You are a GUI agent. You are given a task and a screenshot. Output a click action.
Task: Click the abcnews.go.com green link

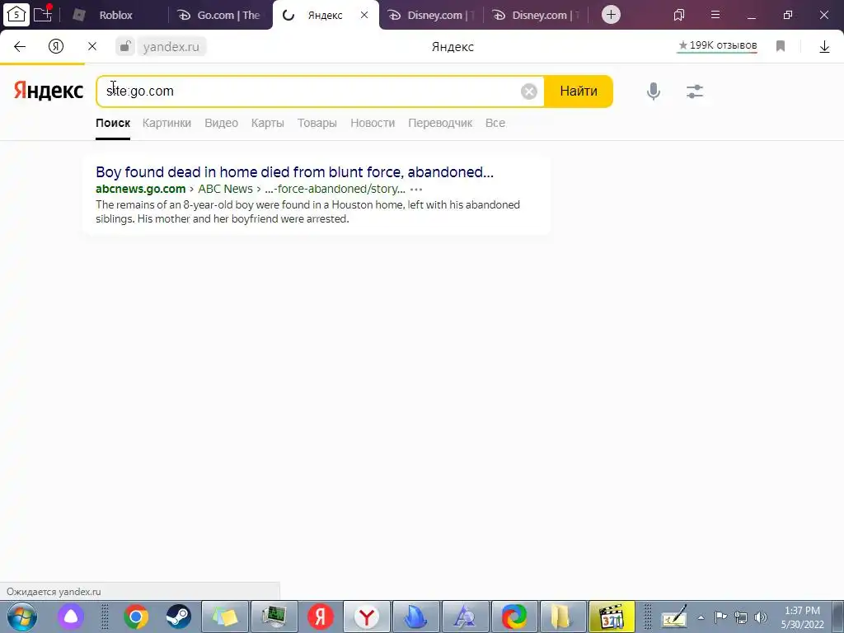pyautogui.click(x=140, y=189)
